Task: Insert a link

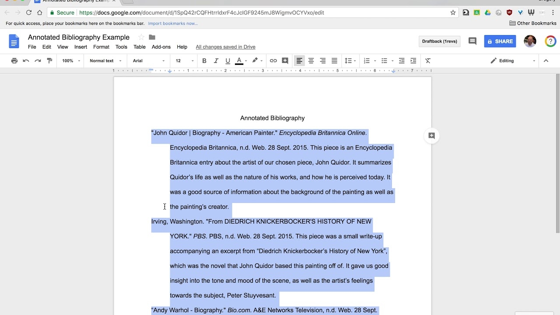Action: click(x=273, y=60)
